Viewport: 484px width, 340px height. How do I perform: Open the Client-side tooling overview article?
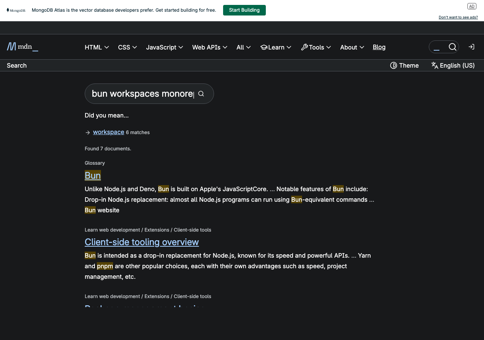tap(142, 242)
